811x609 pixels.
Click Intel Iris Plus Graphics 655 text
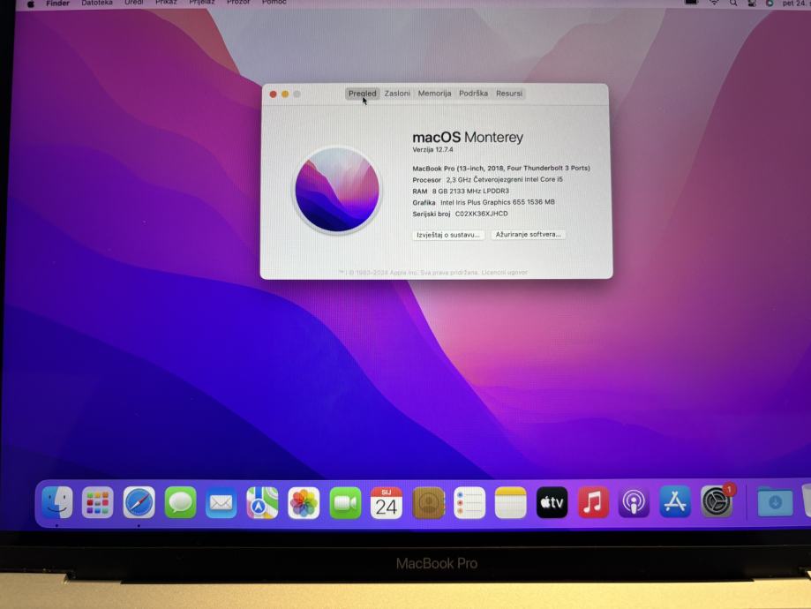coord(498,202)
